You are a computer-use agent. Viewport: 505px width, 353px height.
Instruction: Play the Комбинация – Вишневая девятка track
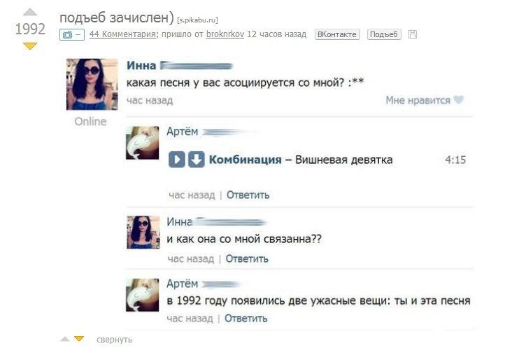(176, 160)
